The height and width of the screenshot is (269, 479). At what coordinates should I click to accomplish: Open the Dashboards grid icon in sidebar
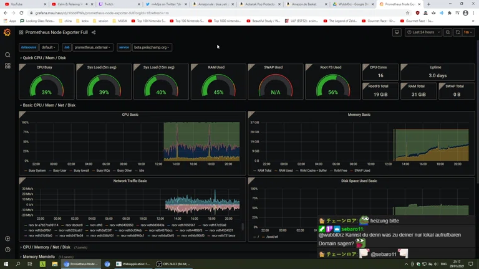click(7, 65)
